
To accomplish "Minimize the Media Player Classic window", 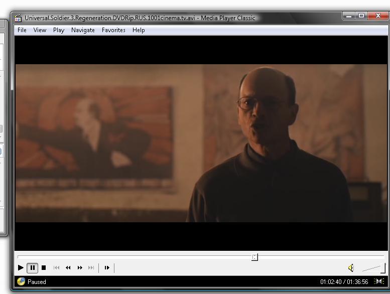I will click(x=349, y=16).
